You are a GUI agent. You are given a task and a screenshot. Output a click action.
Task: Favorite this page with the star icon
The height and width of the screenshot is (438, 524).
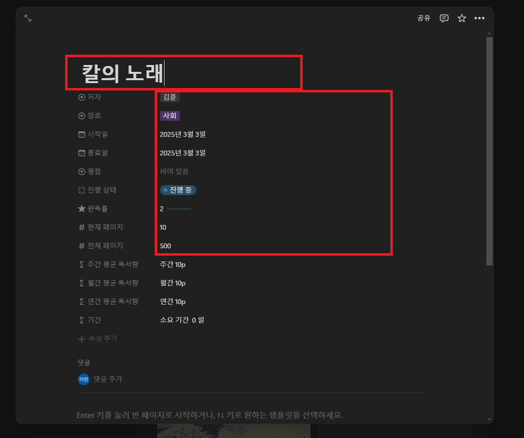pyautogui.click(x=461, y=19)
